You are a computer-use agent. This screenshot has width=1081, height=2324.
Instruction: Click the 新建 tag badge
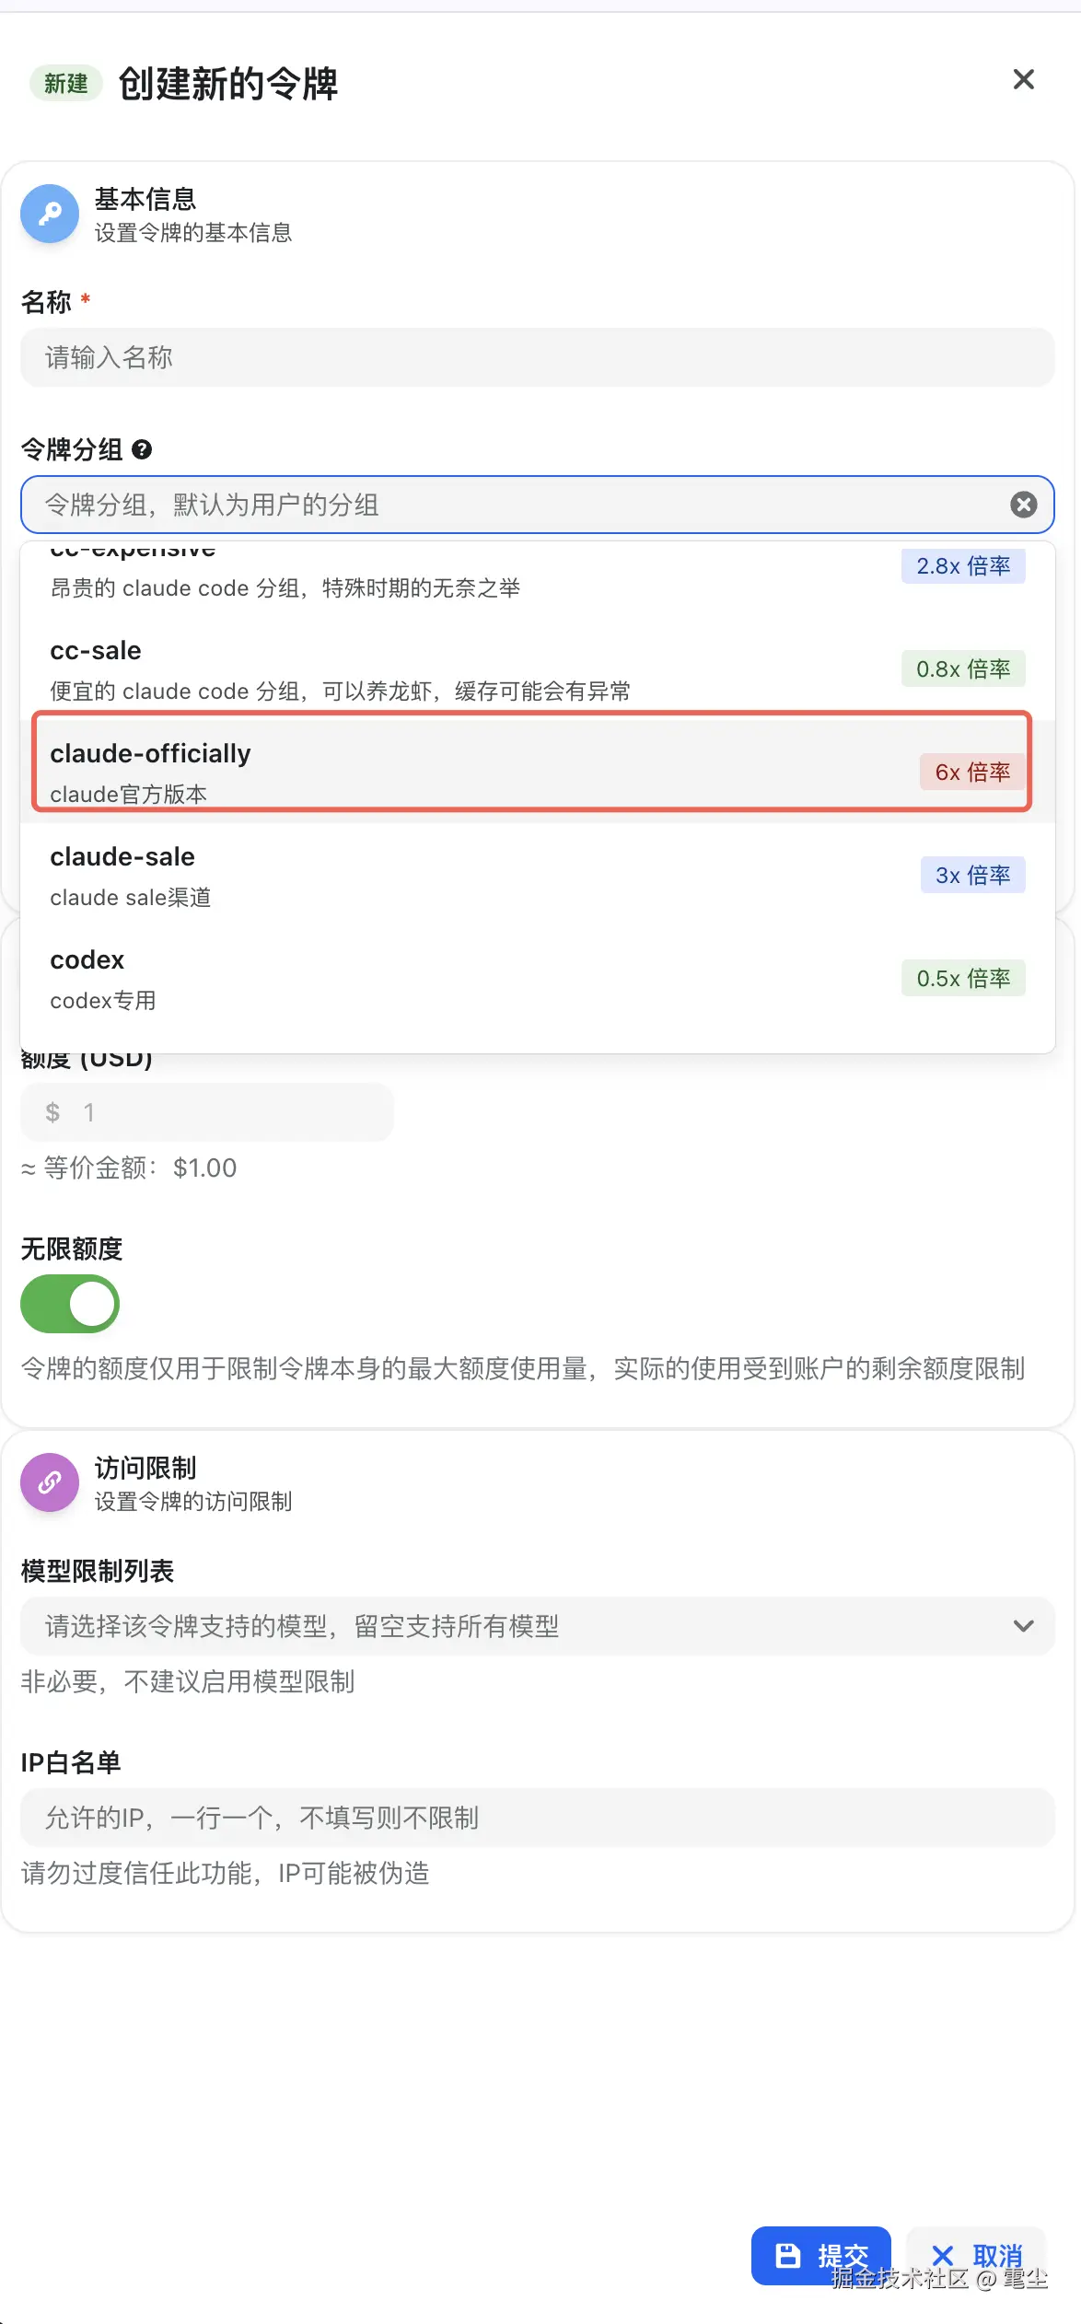pyautogui.click(x=65, y=84)
